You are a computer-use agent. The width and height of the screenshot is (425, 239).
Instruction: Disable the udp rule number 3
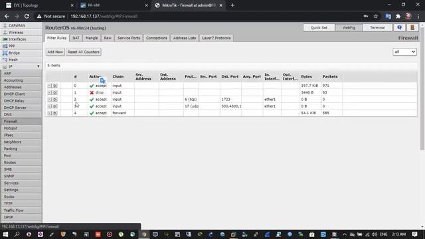(x=55, y=106)
